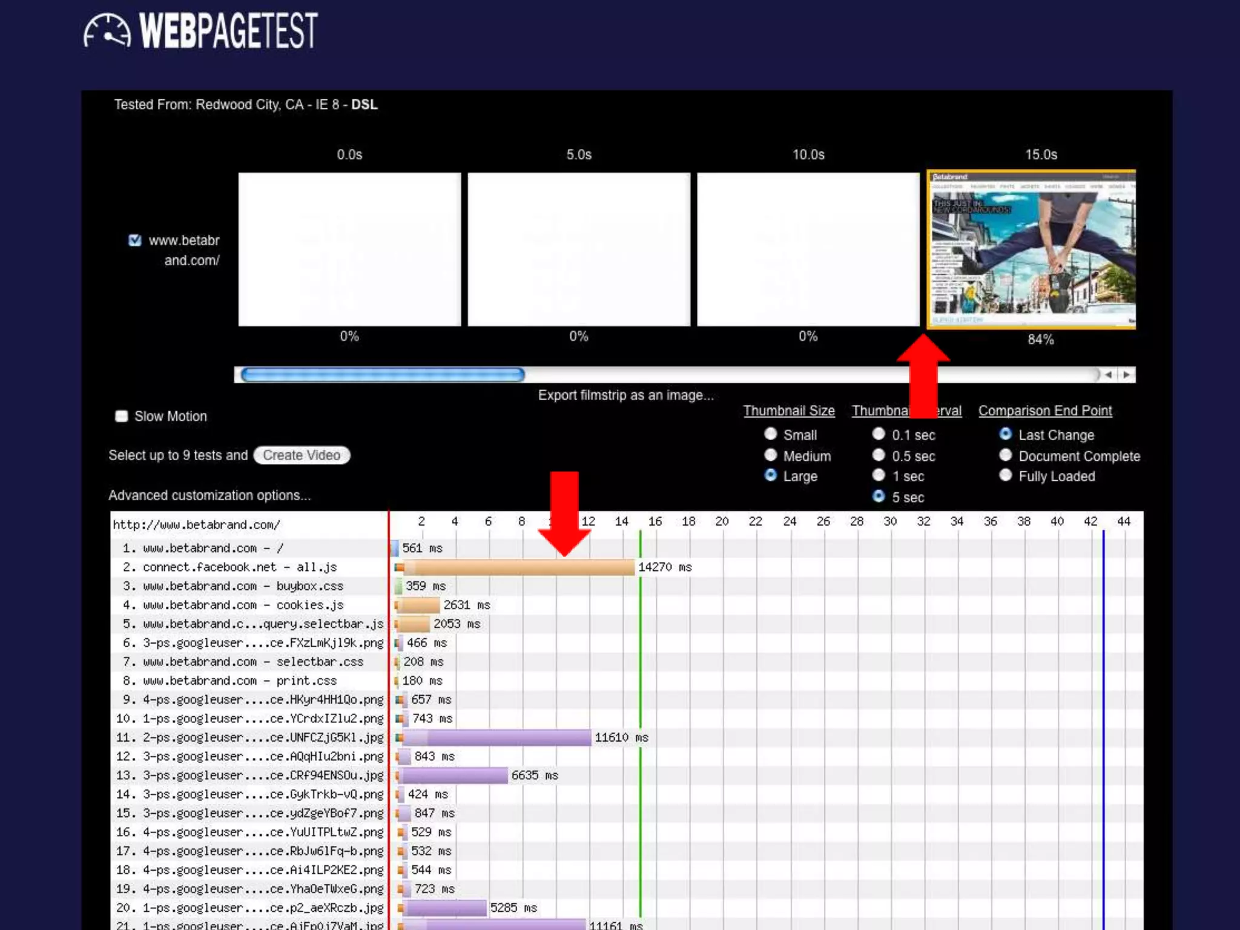Enable the Slow Motion checkbox
Viewport: 1240px width, 930px height.
pos(122,416)
